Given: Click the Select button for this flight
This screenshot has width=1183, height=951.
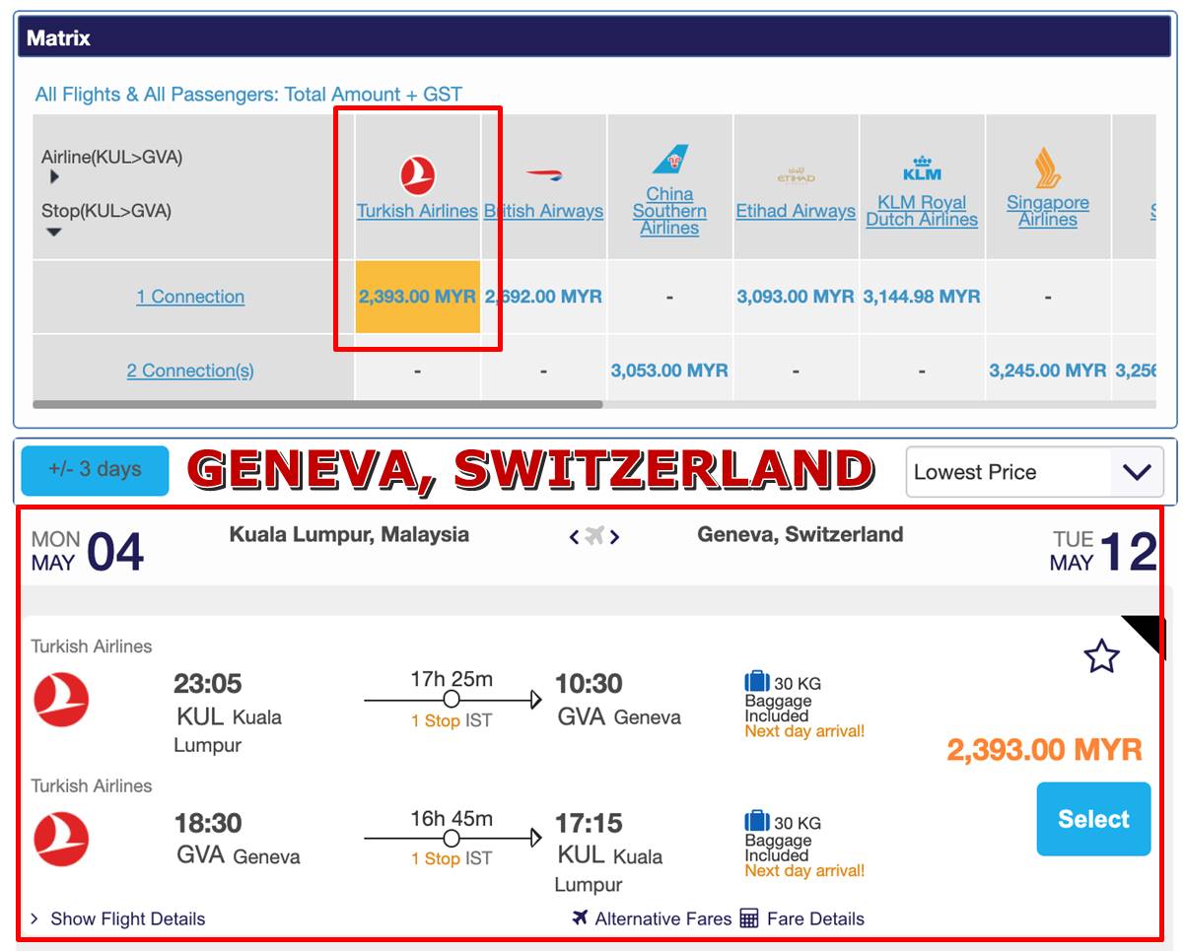Looking at the screenshot, I should point(1093,819).
